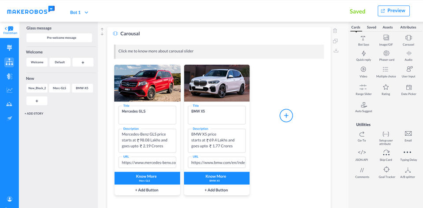Go back via the Frontman button

(9, 30)
